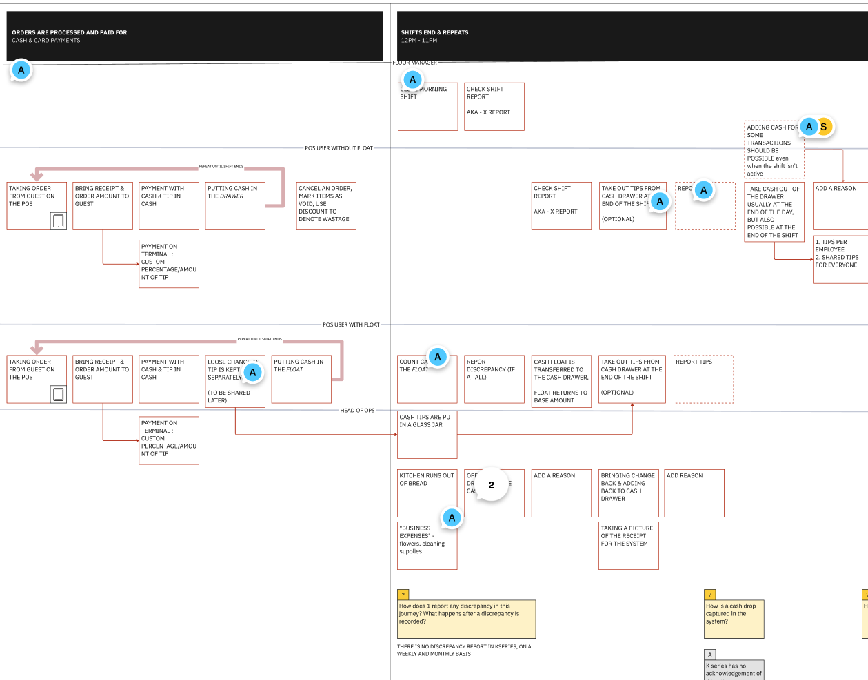
Task: Select Check Shift Report card in the Without Float row
Action: click(561, 206)
